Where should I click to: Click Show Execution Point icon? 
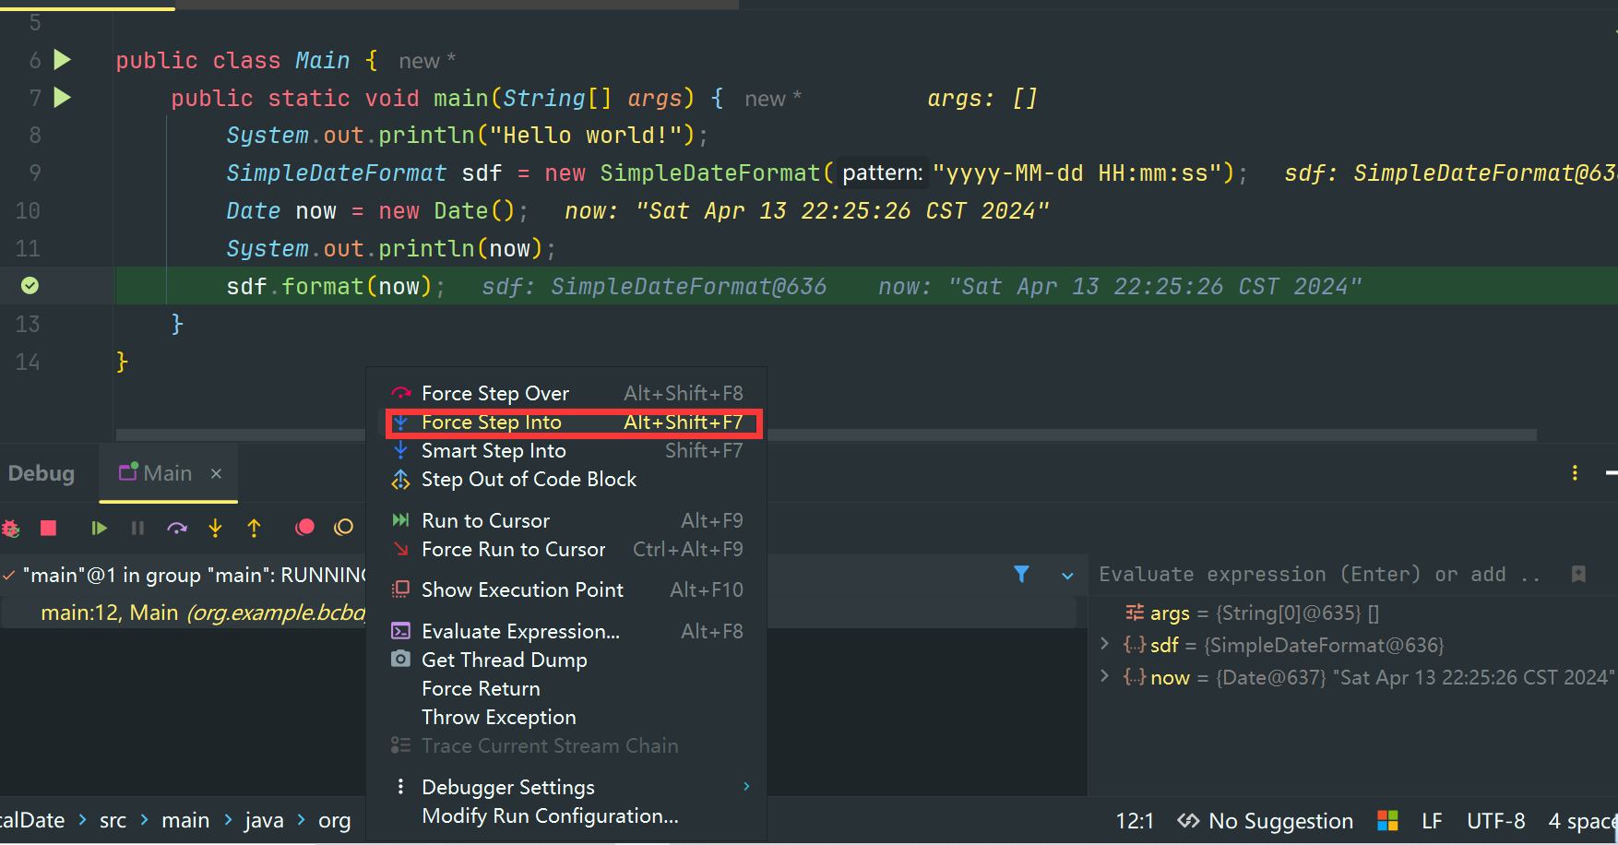pyautogui.click(x=400, y=589)
